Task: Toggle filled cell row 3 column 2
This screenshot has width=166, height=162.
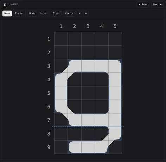Action: pyautogui.click(x=75, y=66)
